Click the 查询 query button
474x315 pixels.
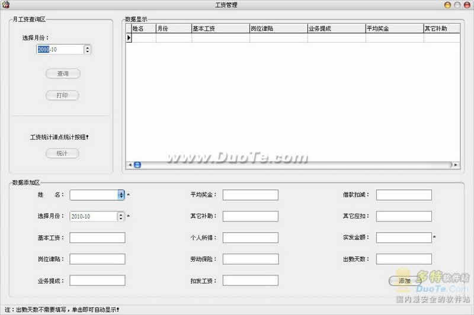tap(63, 74)
